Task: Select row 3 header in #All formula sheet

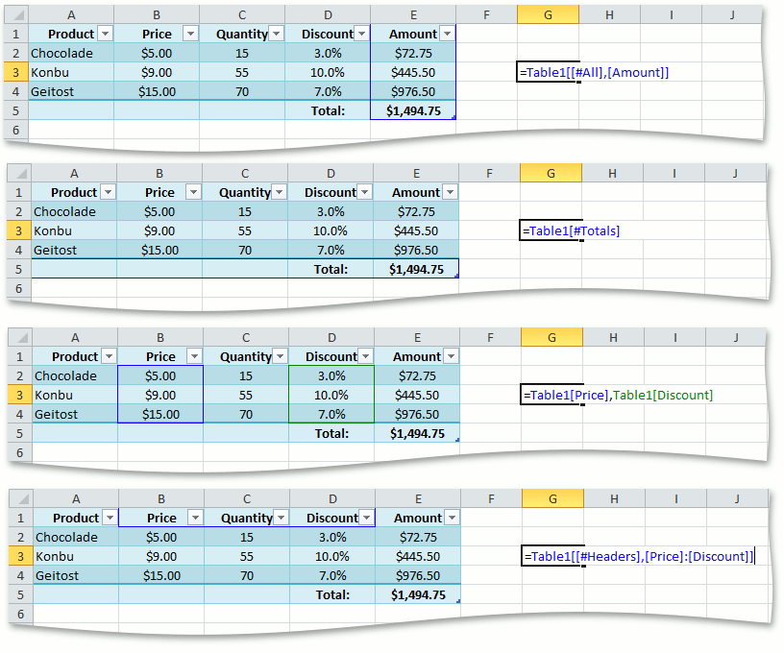Action: pyautogui.click(x=16, y=72)
